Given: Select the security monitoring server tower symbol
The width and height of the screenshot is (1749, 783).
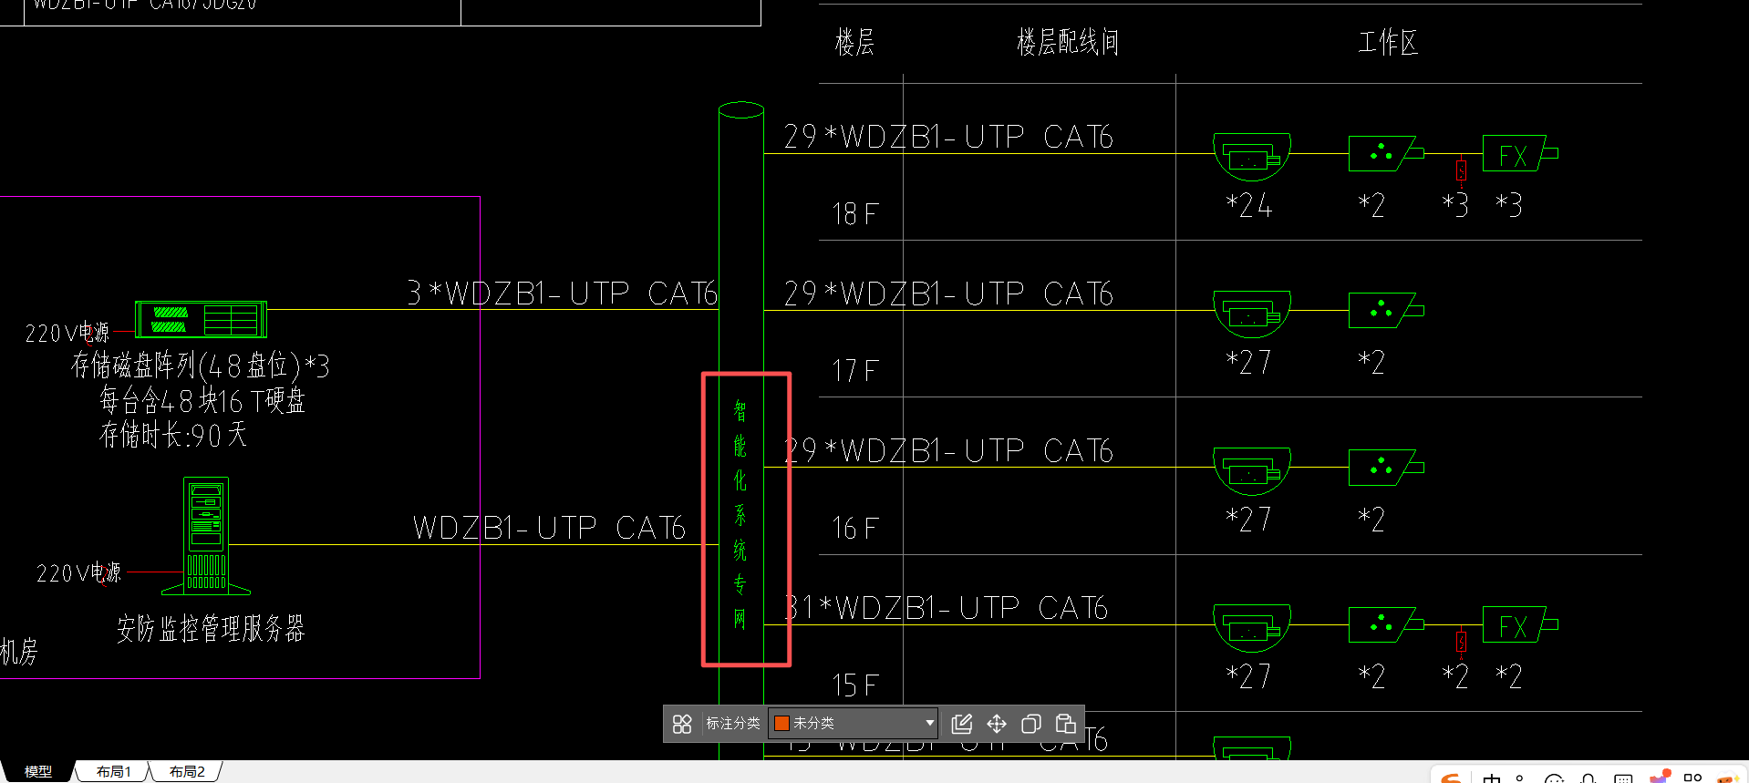Looking at the screenshot, I should click(x=206, y=536).
